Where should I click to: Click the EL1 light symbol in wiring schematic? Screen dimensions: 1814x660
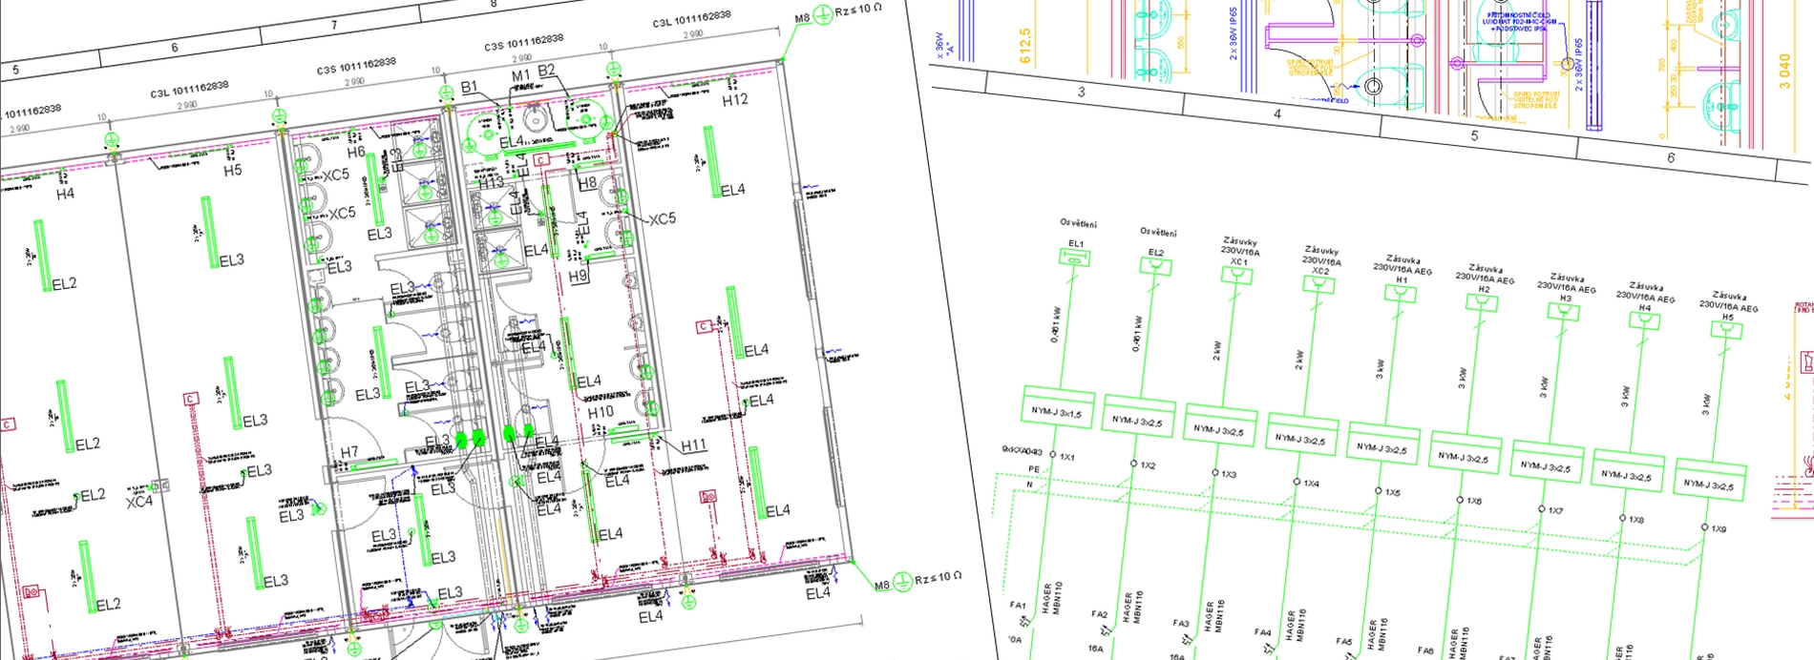(1075, 258)
